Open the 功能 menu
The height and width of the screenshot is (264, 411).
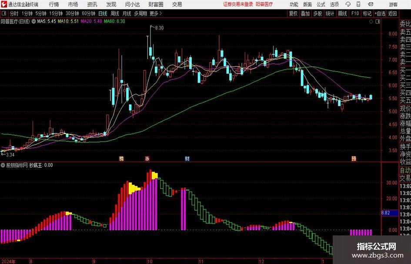pyautogui.click(x=294, y=4)
